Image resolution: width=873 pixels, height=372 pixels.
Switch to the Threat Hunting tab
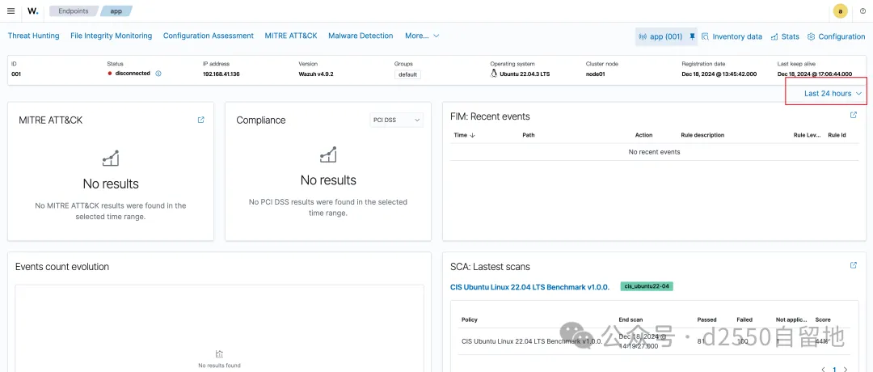[x=33, y=36]
